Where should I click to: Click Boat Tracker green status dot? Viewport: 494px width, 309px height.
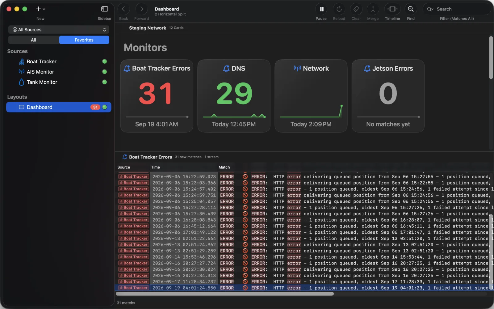click(x=104, y=61)
